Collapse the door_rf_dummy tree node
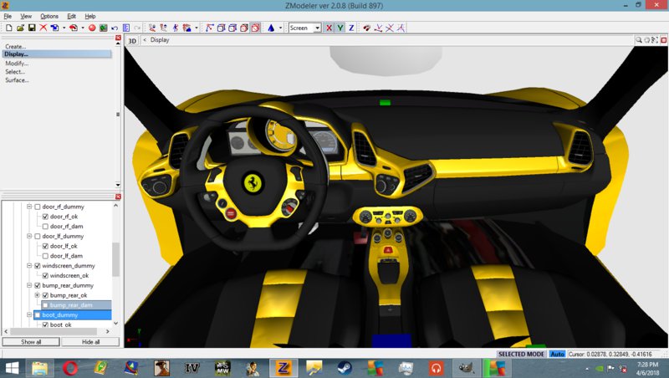The image size is (669, 378). pyautogui.click(x=29, y=207)
